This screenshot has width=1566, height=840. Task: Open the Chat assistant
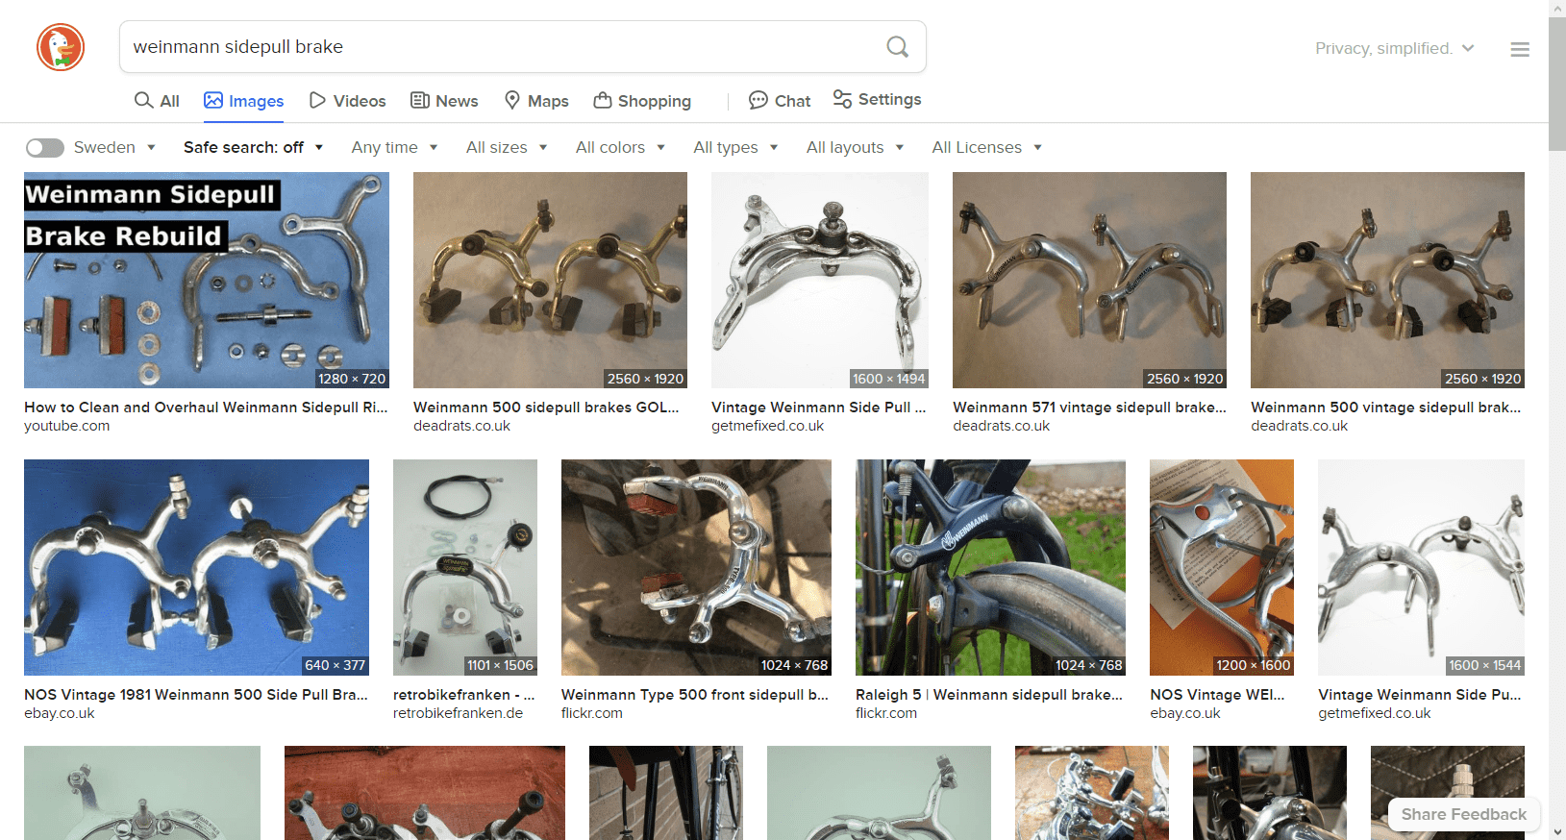tap(780, 101)
